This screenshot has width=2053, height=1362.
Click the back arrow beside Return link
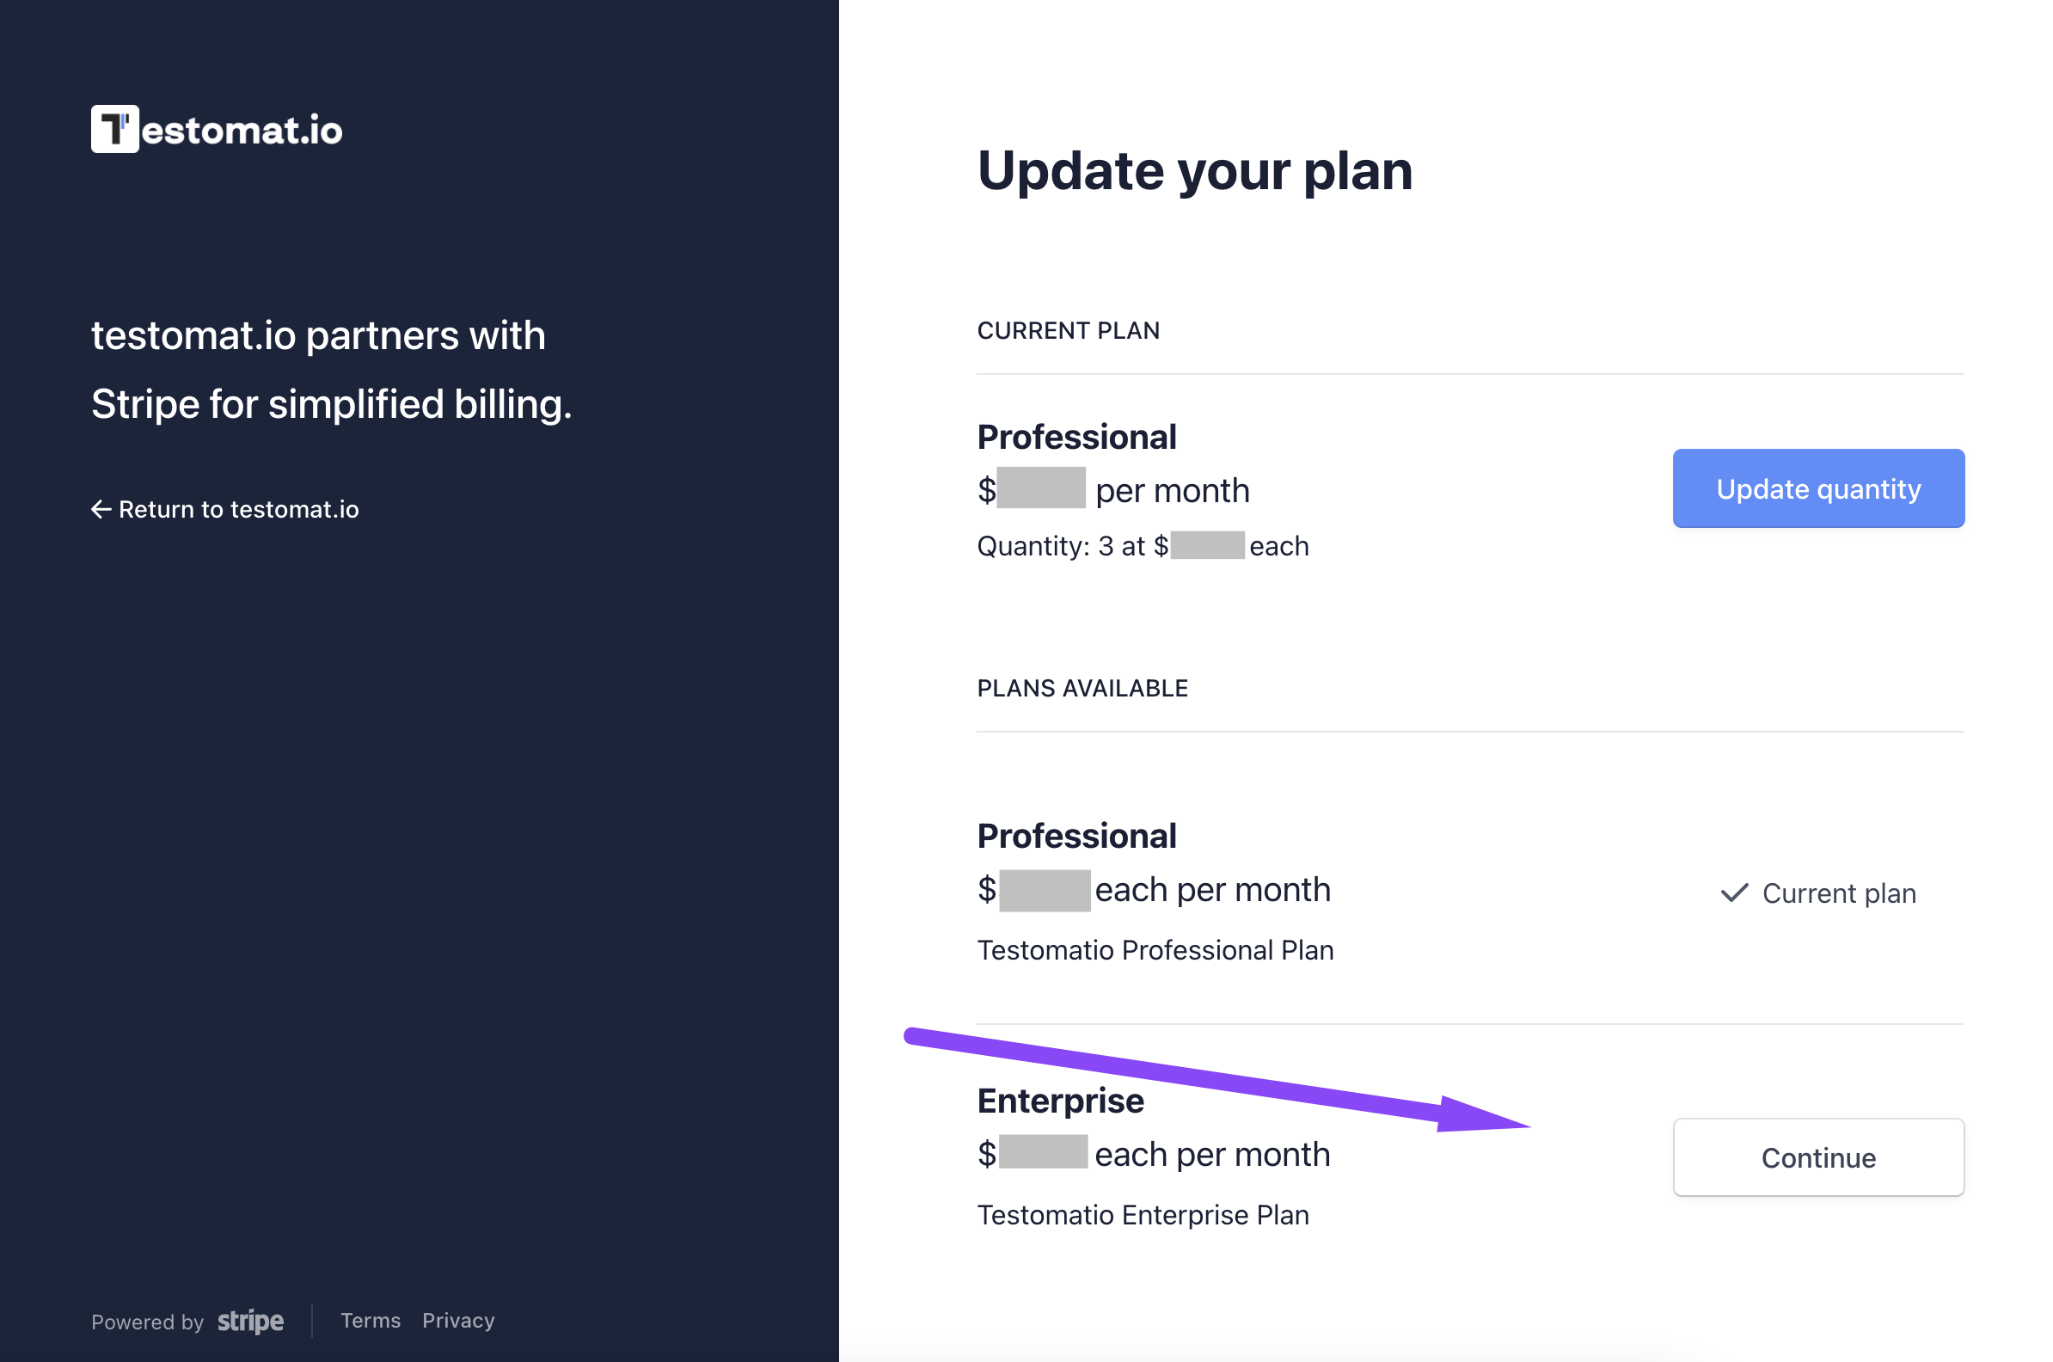click(101, 509)
